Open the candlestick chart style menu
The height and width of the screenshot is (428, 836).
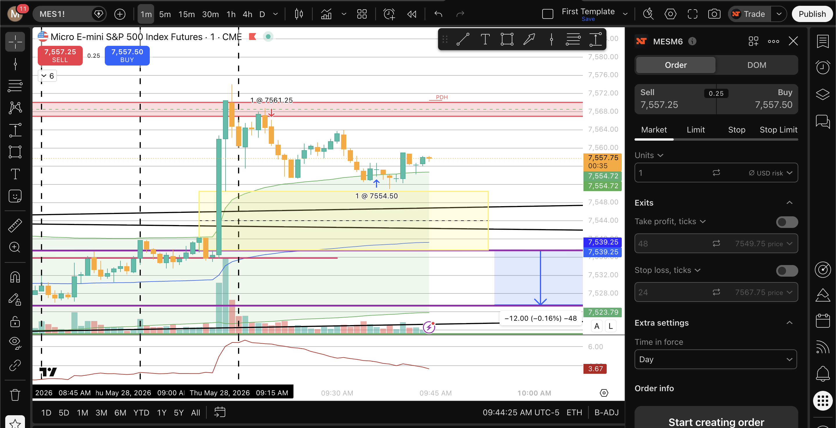[x=299, y=14]
